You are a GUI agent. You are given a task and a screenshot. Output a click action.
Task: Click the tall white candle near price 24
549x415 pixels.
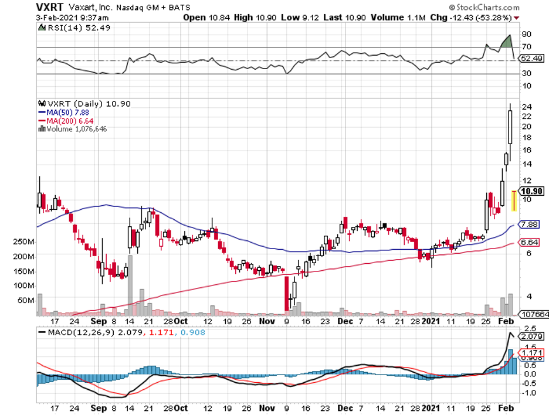tap(510, 127)
